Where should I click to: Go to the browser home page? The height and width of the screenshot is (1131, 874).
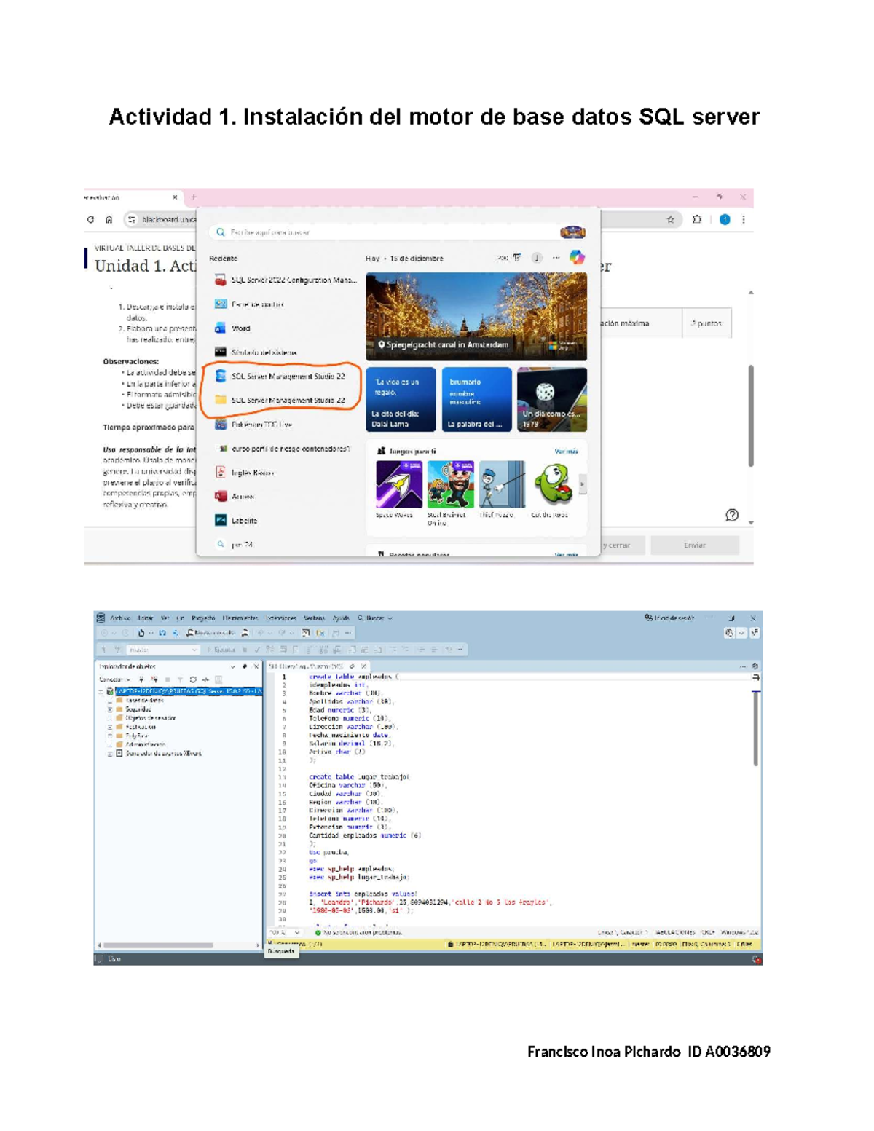tap(109, 219)
